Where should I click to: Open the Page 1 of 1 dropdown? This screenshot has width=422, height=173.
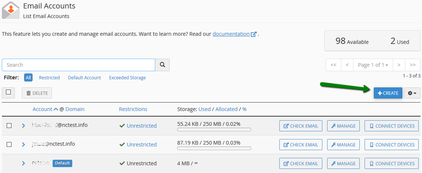373,65
